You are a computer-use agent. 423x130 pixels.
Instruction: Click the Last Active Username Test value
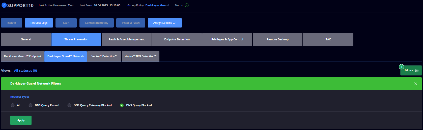point(71,5)
